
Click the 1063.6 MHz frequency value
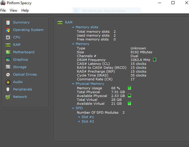click(x=140, y=60)
